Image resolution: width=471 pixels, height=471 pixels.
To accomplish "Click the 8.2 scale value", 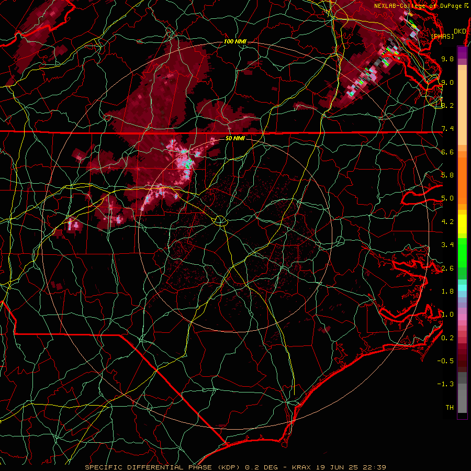I will coord(447,105).
